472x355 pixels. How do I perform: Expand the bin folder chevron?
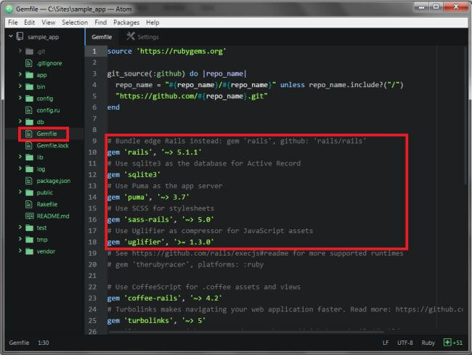click(20, 86)
